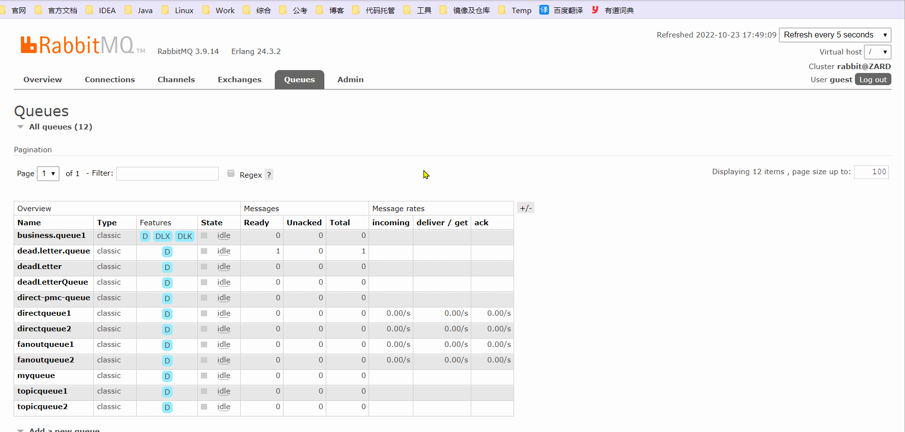Open the Page number dropdown
Image resolution: width=905 pixels, height=432 pixels.
click(48, 174)
